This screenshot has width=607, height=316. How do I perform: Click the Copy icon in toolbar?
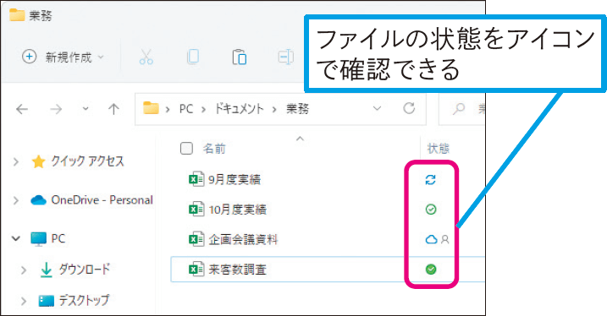coord(193,57)
